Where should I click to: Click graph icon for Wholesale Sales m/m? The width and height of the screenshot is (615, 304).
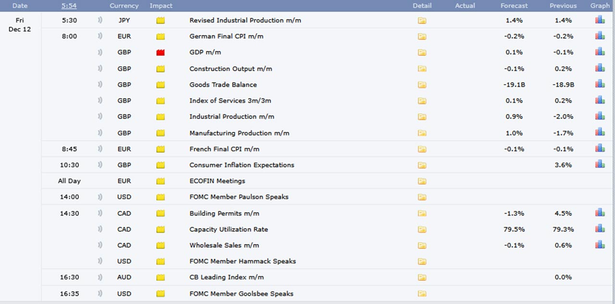click(600, 245)
